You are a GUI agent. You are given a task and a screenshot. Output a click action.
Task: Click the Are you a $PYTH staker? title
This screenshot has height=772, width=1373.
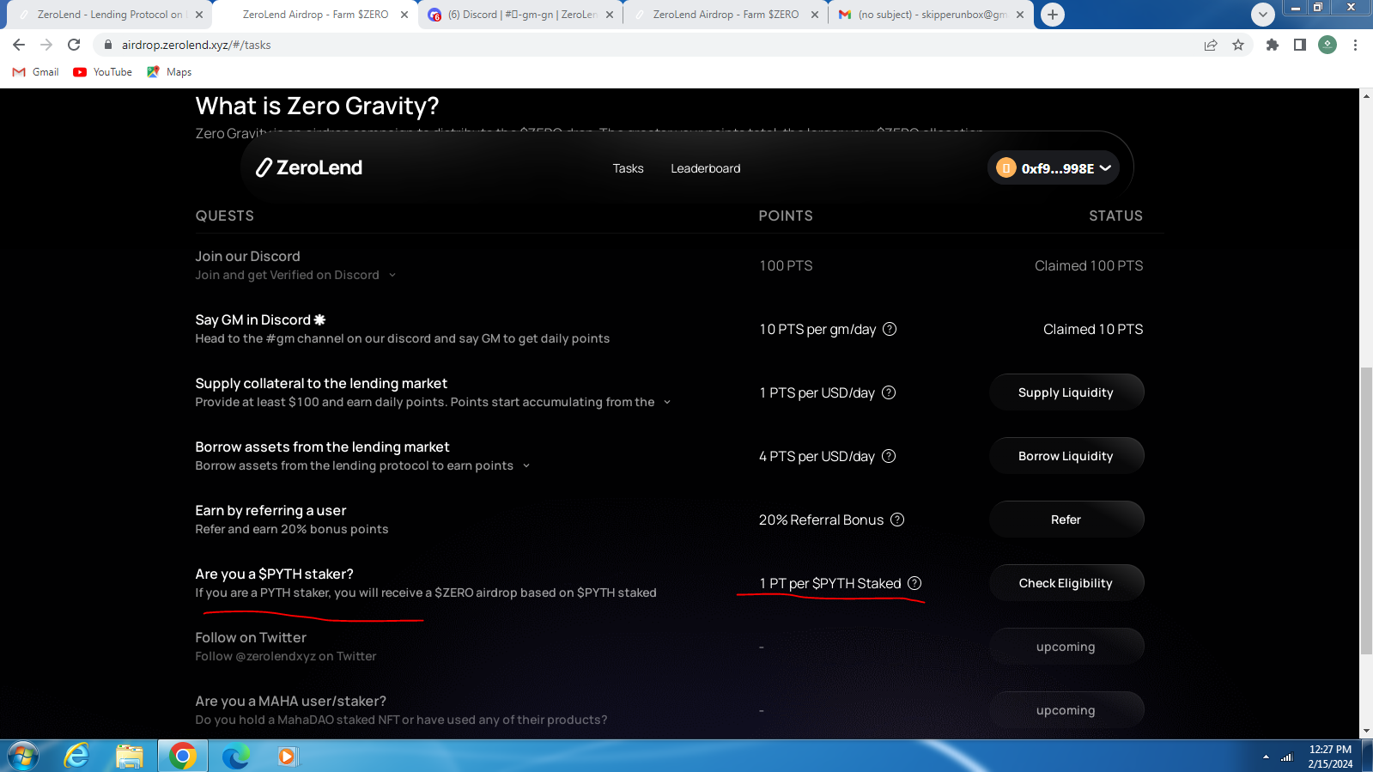tap(274, 574)
